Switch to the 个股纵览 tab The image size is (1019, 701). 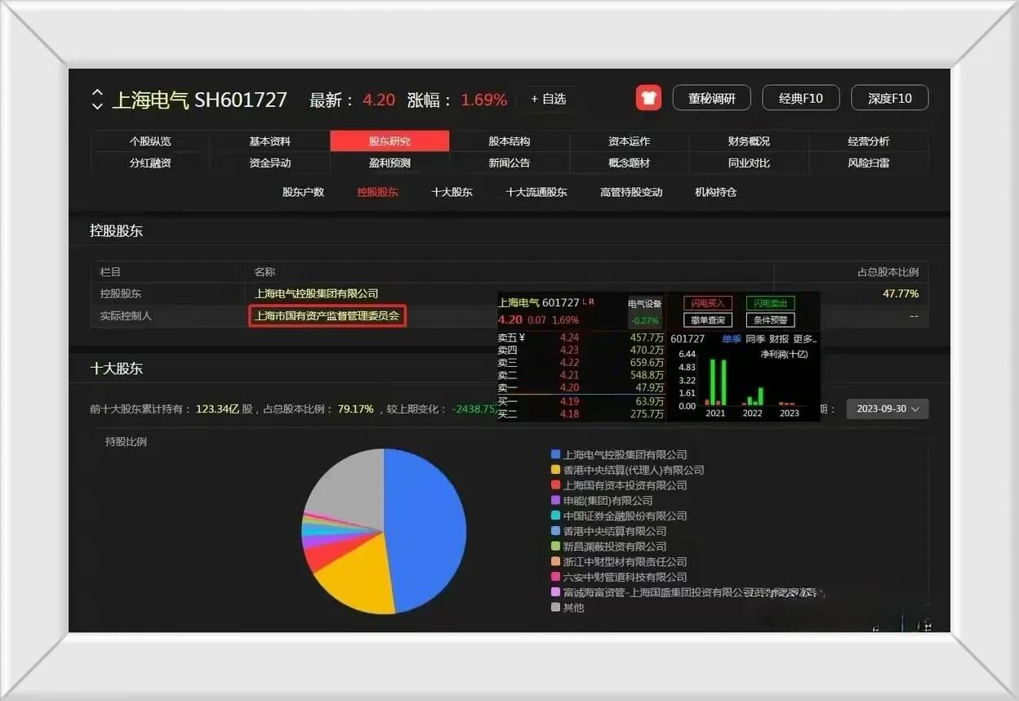[150, 141]
